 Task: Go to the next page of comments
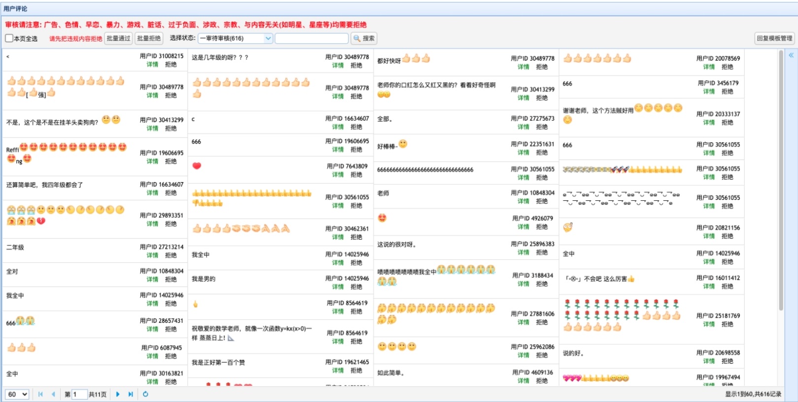pos(118,394)
